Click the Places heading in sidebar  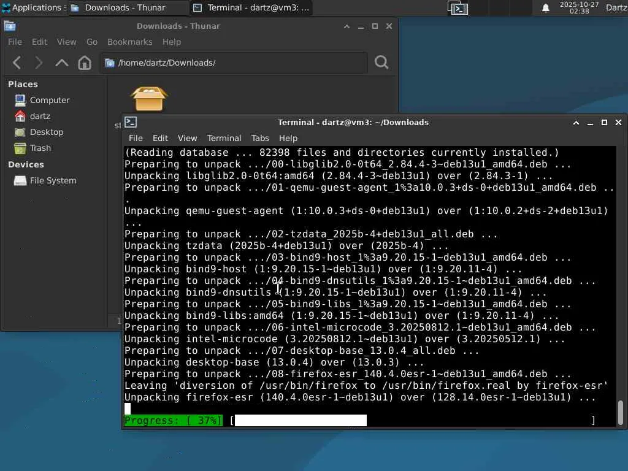click(23, 84)
